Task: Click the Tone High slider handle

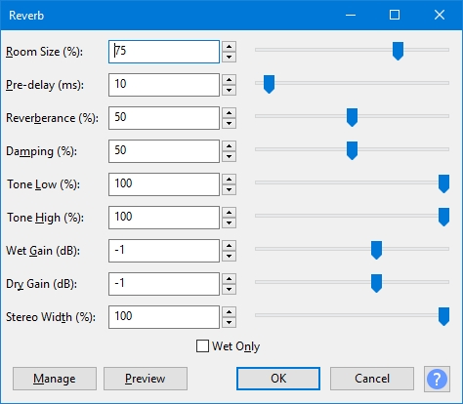Action: (x=443, y=217)
